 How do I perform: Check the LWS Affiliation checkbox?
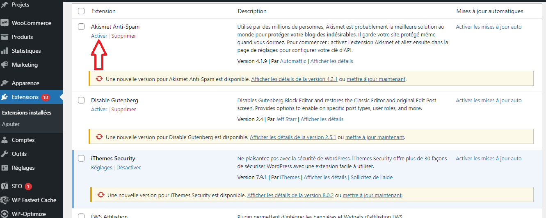point(81,216)
